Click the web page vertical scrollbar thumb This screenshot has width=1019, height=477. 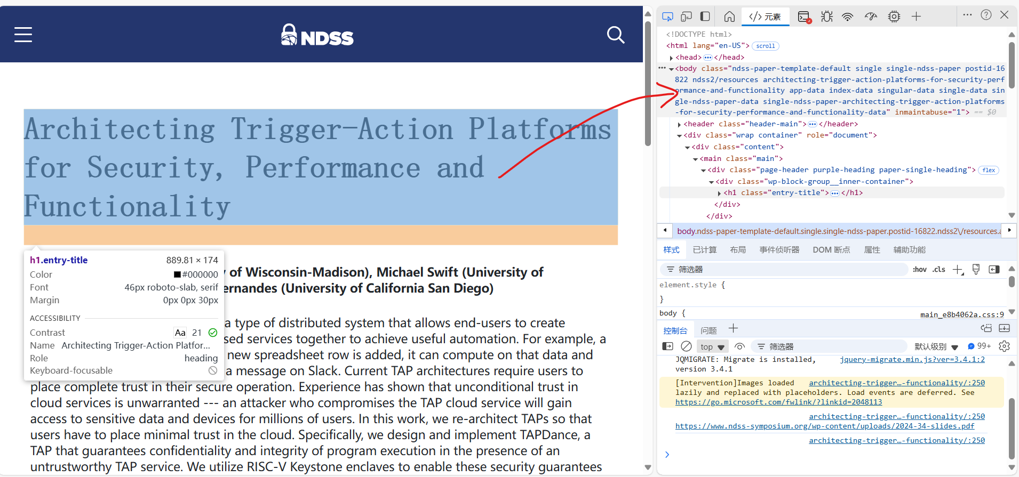click(648, 83)
